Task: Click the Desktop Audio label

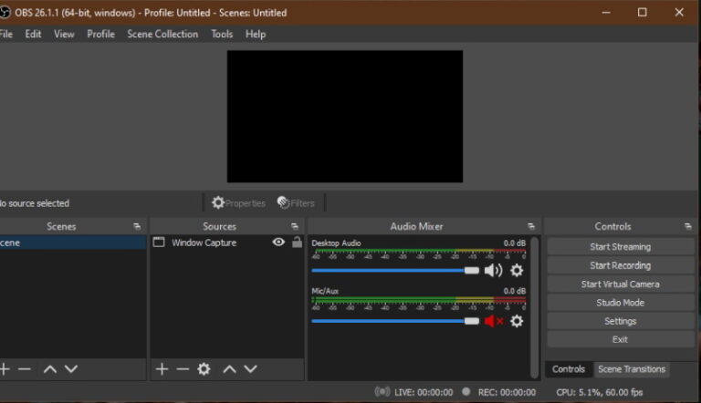Action: [336, 243]
